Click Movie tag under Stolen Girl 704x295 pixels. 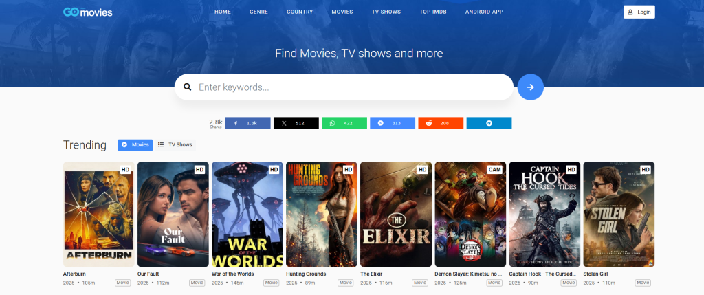click(643, 283)
